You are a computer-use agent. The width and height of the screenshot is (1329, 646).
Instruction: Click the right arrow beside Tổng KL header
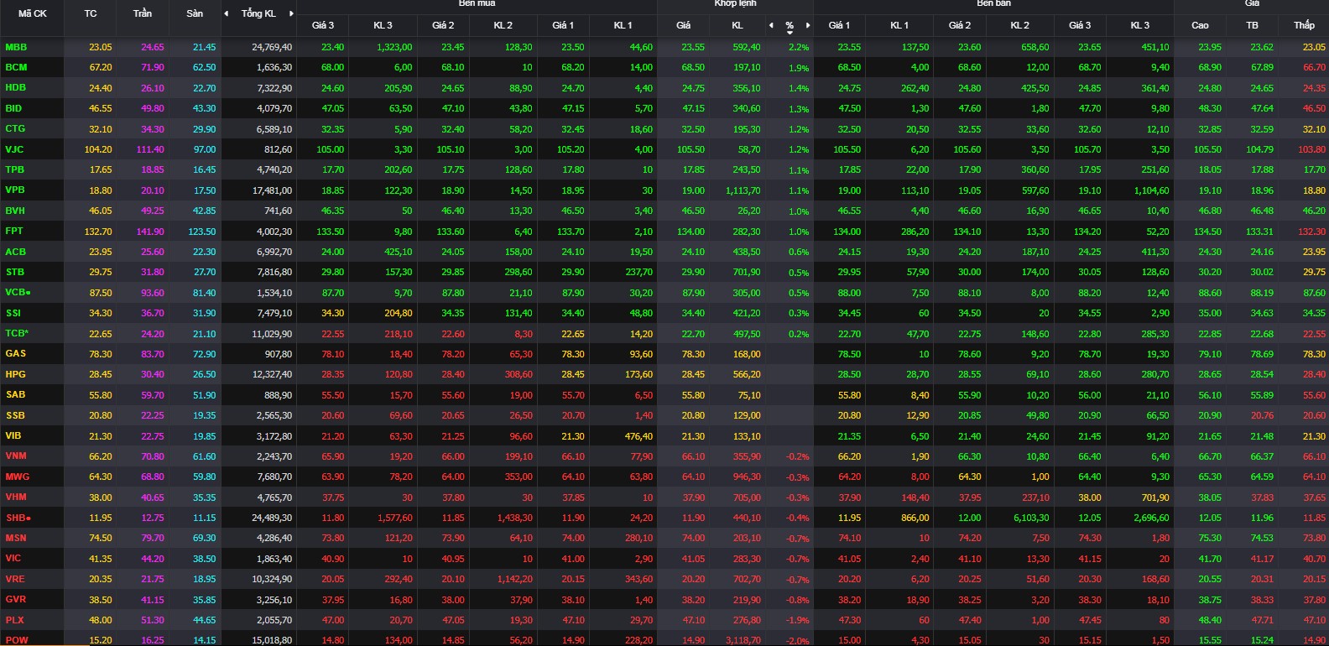[291, 13]
